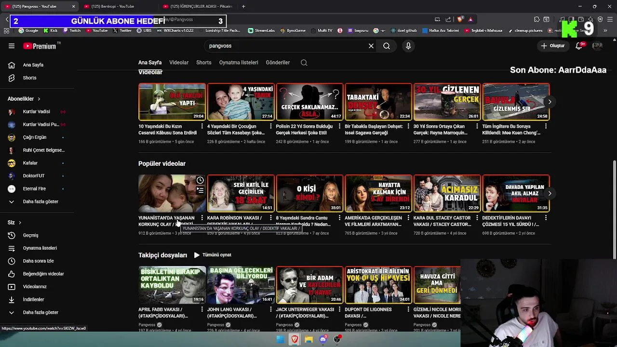Open the notifications bell
The width and height of the screenshot is (617, 347).
click(579, 46)
